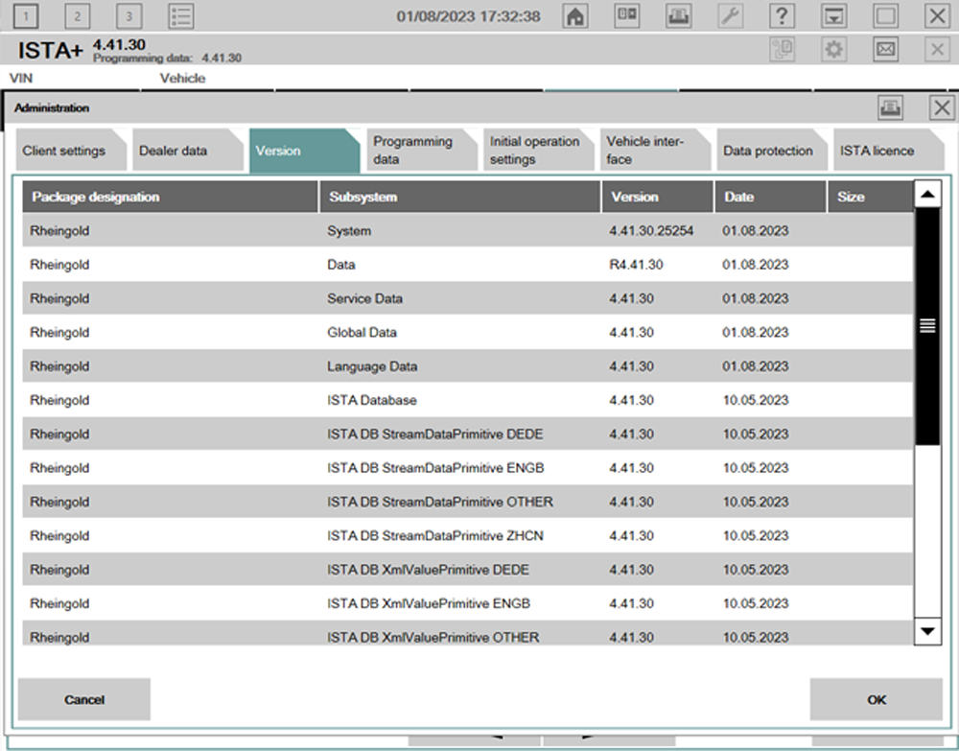
Task: Click date 10.05.2023 in ISTA Database row
Action: [x=756, y=400]
